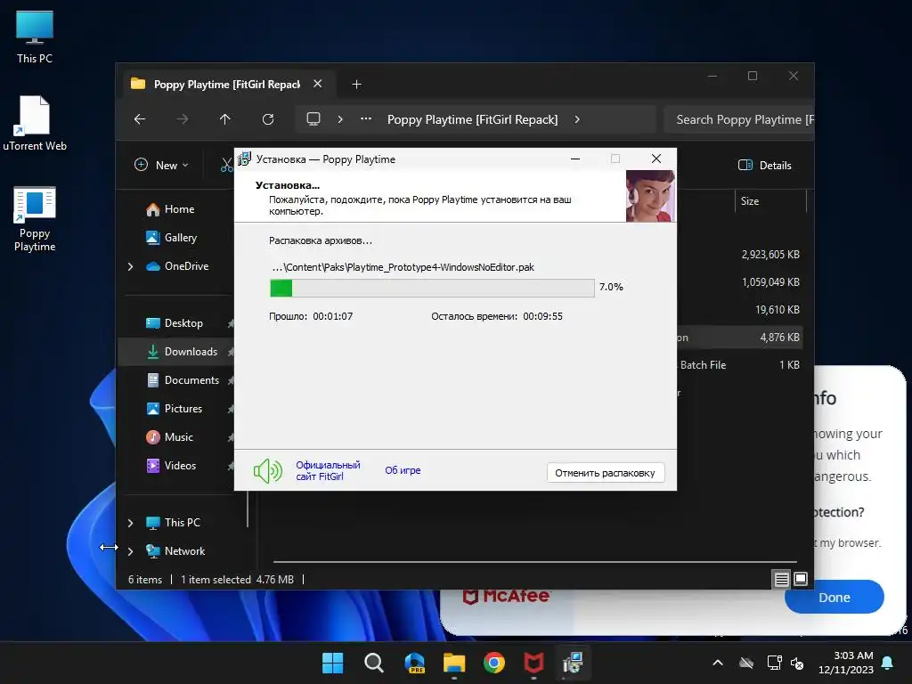Select the Poppy Playtime desktop shortcut
This screenshot has width=912, height=684.
35,219
